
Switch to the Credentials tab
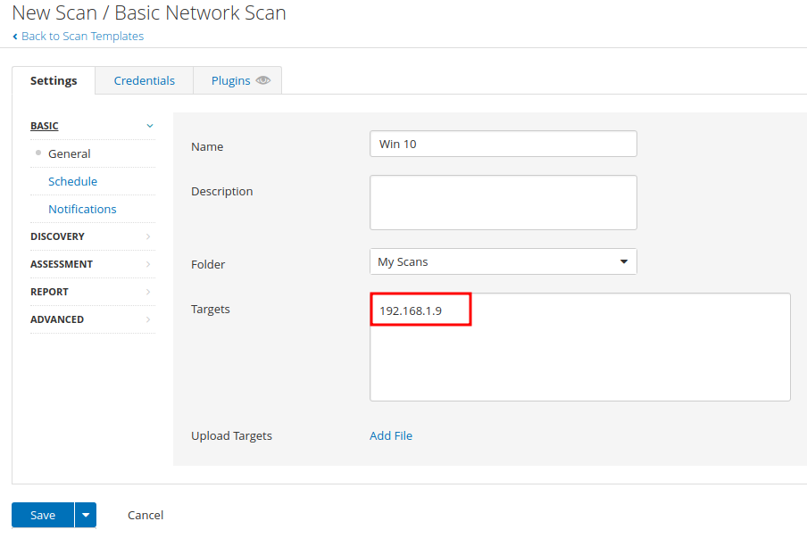point(144,81)
